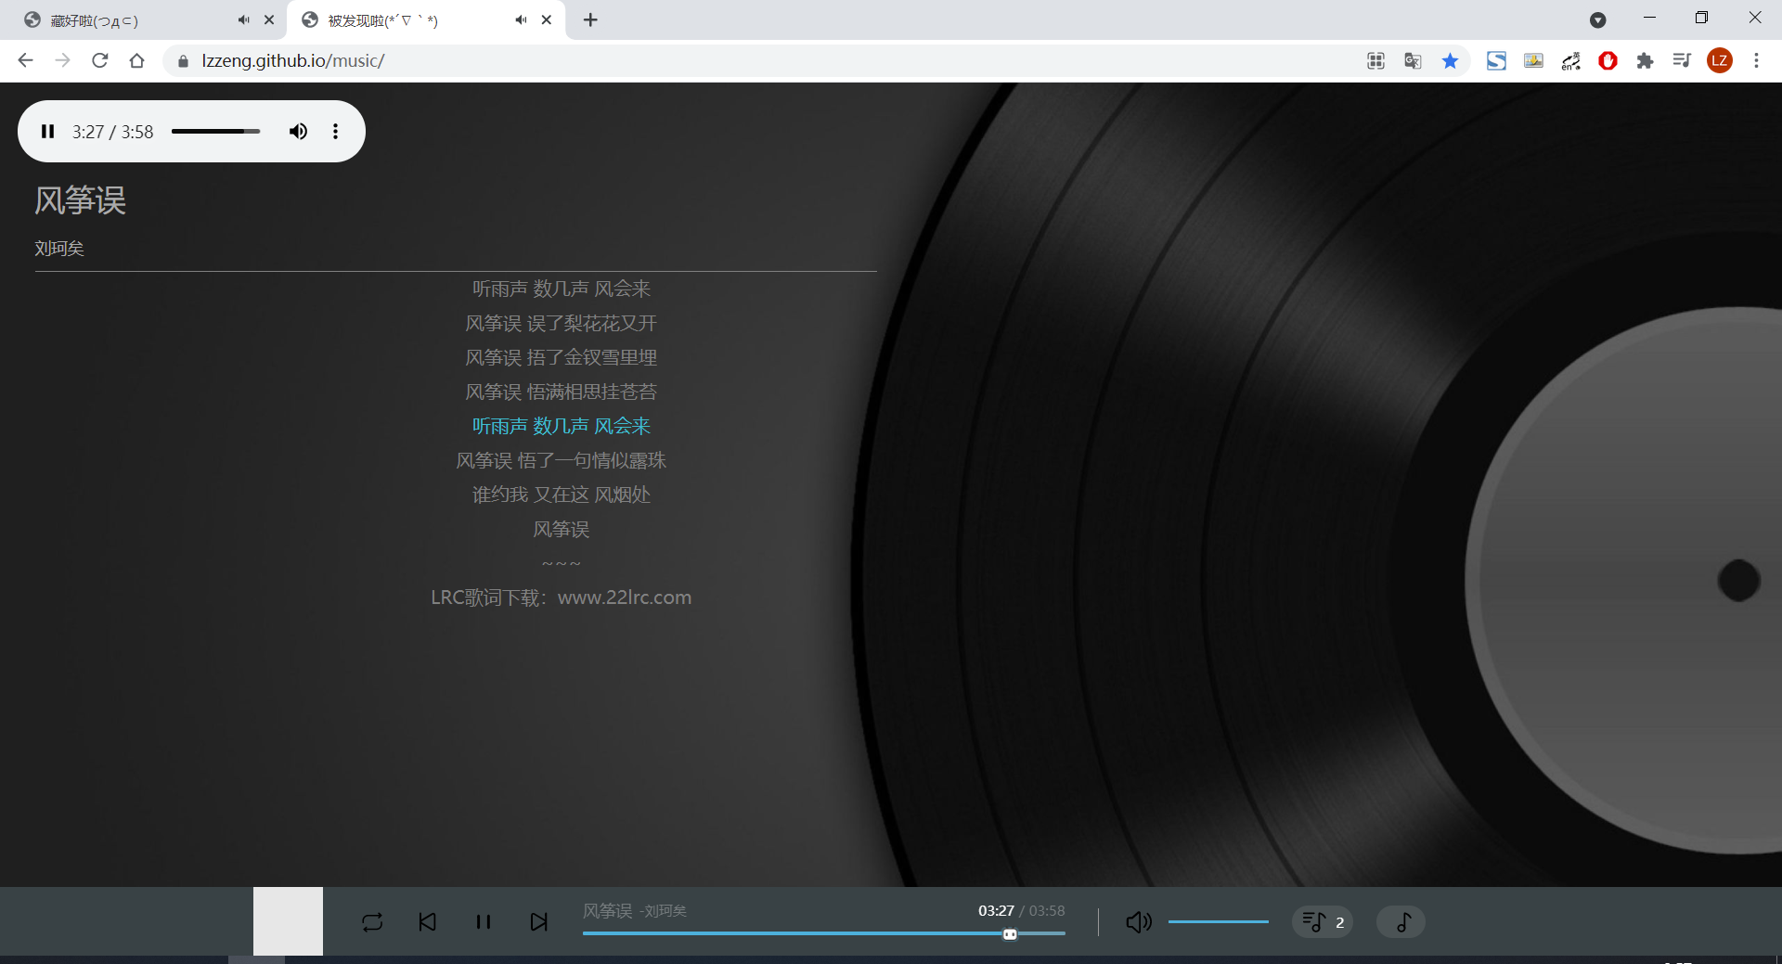The width and height of the screenshot is (1782, 964).
Task: Pause the HTML5 audio player at top
Action: (48, 132)
